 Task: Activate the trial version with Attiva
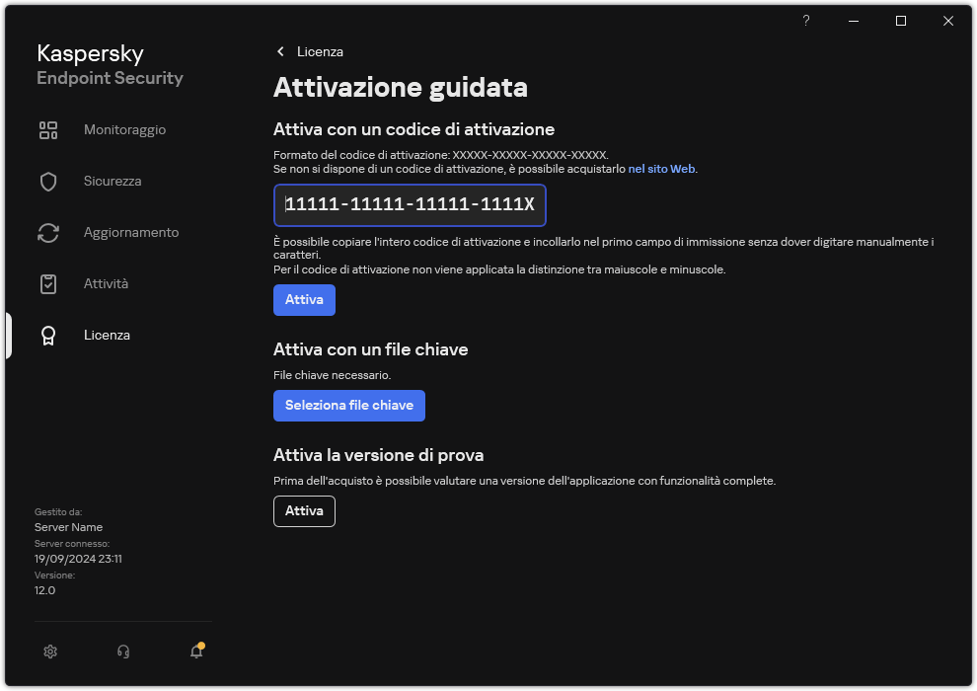pos(304,510)
